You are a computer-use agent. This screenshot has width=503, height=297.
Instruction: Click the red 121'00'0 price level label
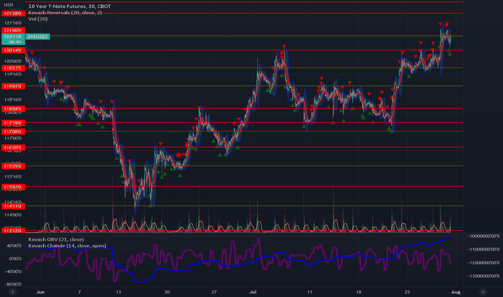(13, 30)
